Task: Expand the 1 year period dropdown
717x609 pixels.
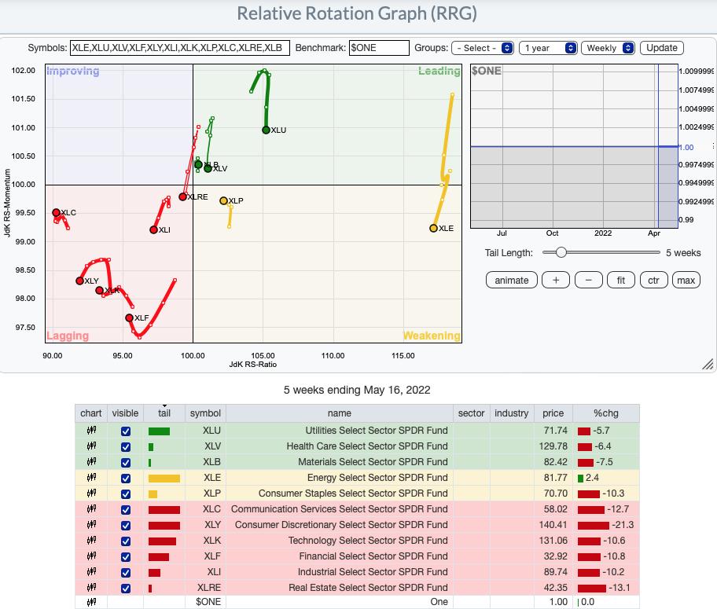Action: [x=549, y=48]
